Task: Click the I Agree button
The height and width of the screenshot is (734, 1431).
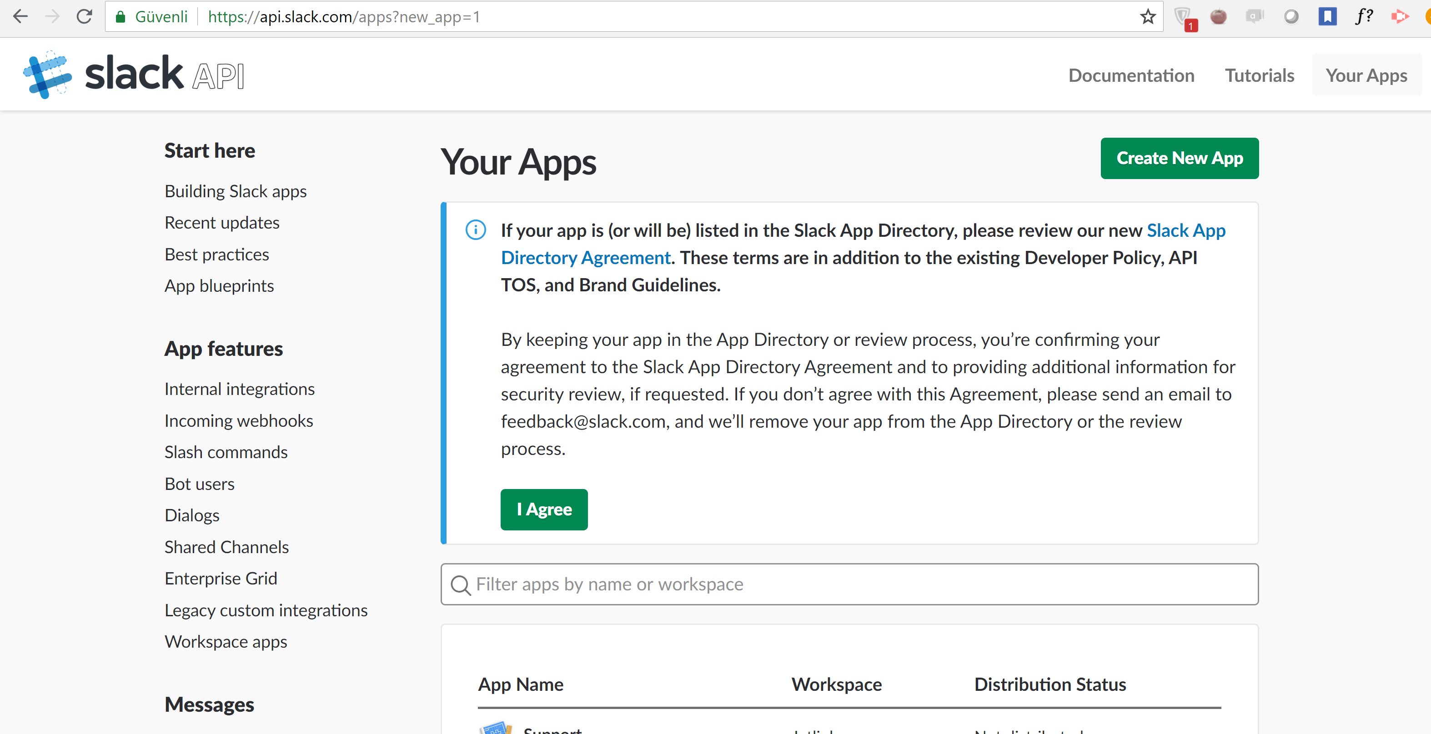Action: pos(544,509)
